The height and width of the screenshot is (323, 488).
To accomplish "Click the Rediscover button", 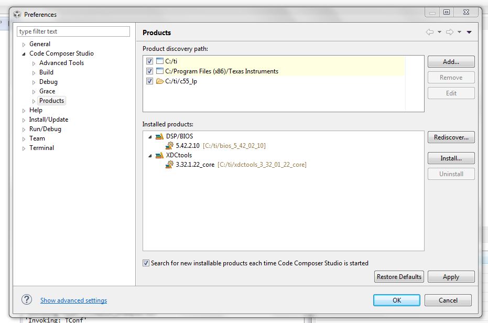I will [x=451, y=137].
